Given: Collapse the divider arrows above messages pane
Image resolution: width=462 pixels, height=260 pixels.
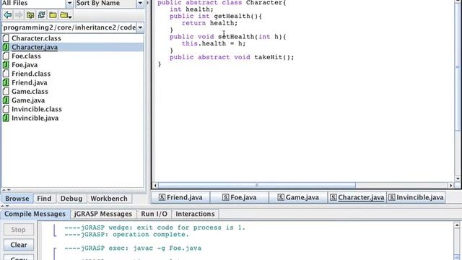Looking at the screenshot, I should click(4, 206).
